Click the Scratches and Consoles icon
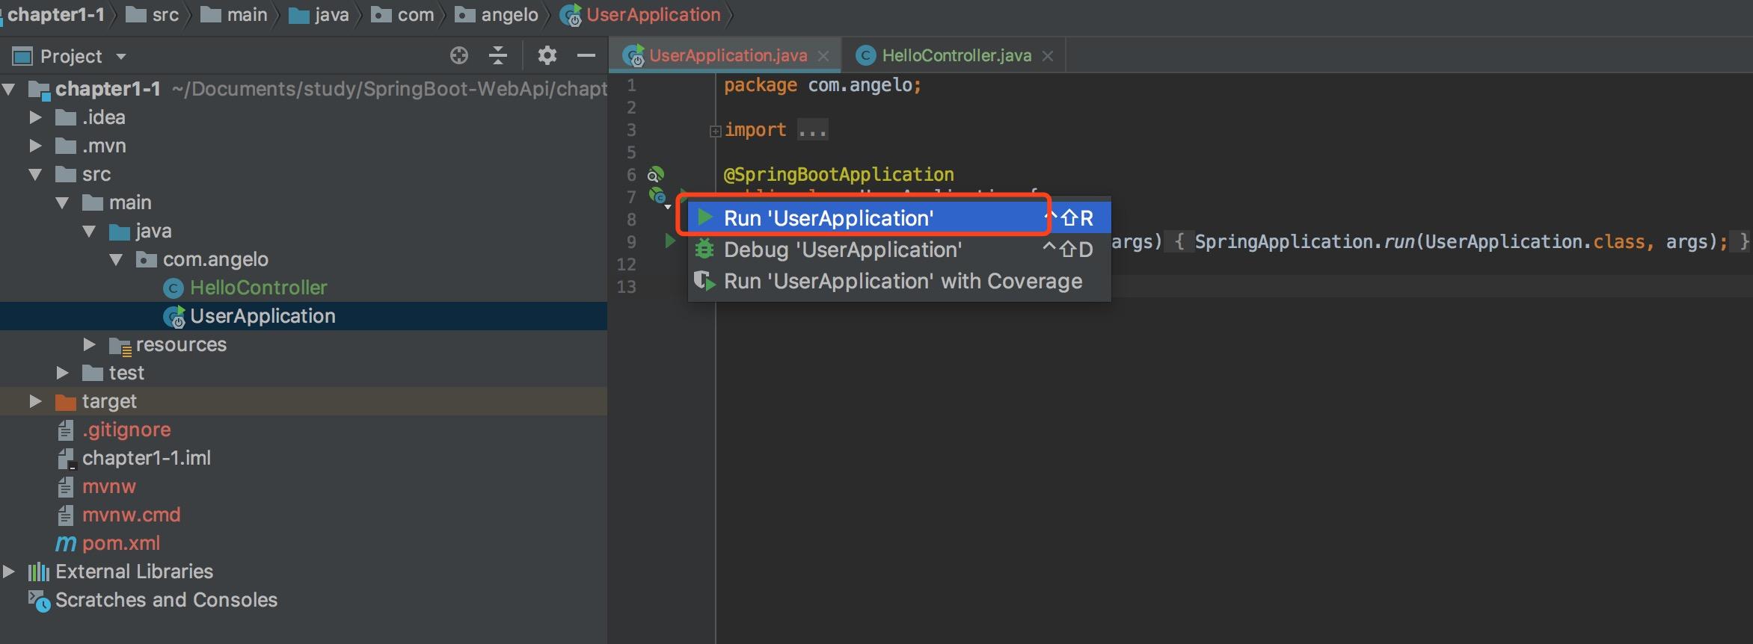This screenshot has height=644, width=1753. 39,601
